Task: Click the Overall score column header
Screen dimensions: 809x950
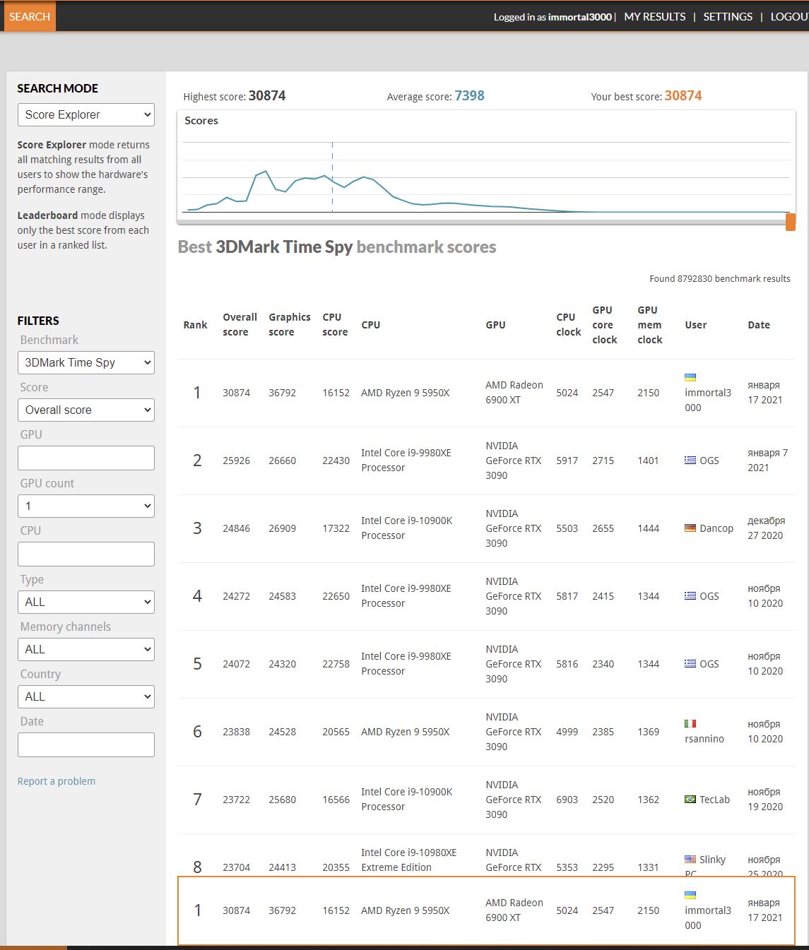Action: point(240,325)
